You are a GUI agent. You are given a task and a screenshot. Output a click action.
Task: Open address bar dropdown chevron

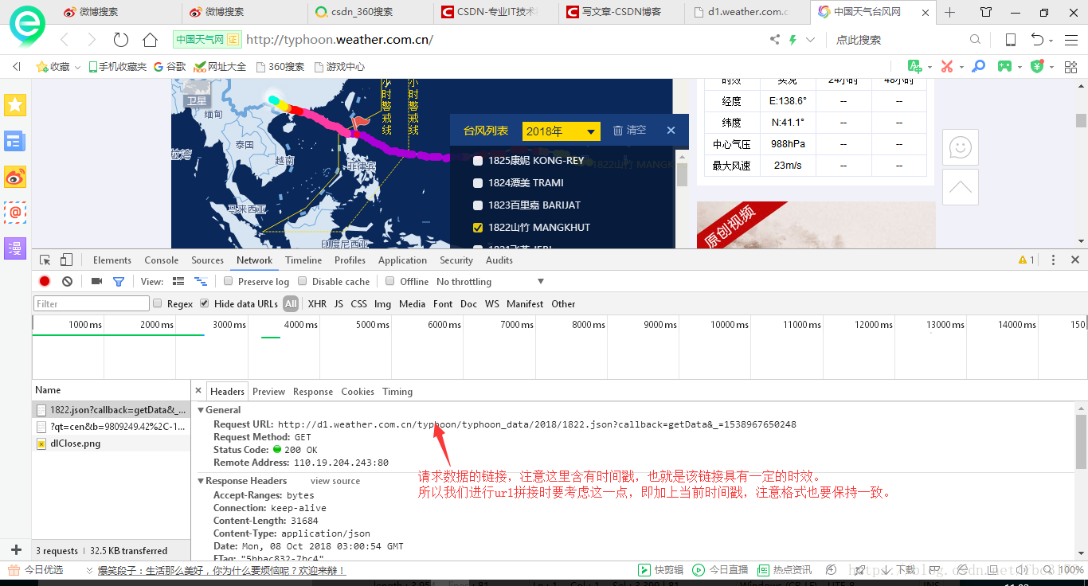[811, 40]
